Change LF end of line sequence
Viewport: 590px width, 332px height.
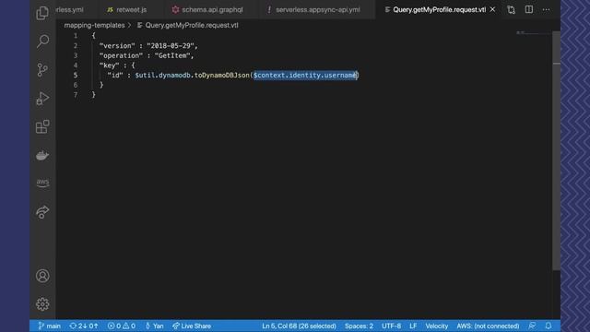point(413,326)
